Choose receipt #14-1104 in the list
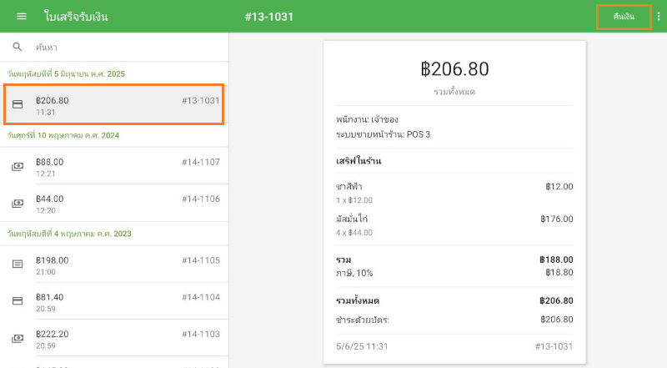Viewport: 667px width, 368px height. click(x=200, y=297)
